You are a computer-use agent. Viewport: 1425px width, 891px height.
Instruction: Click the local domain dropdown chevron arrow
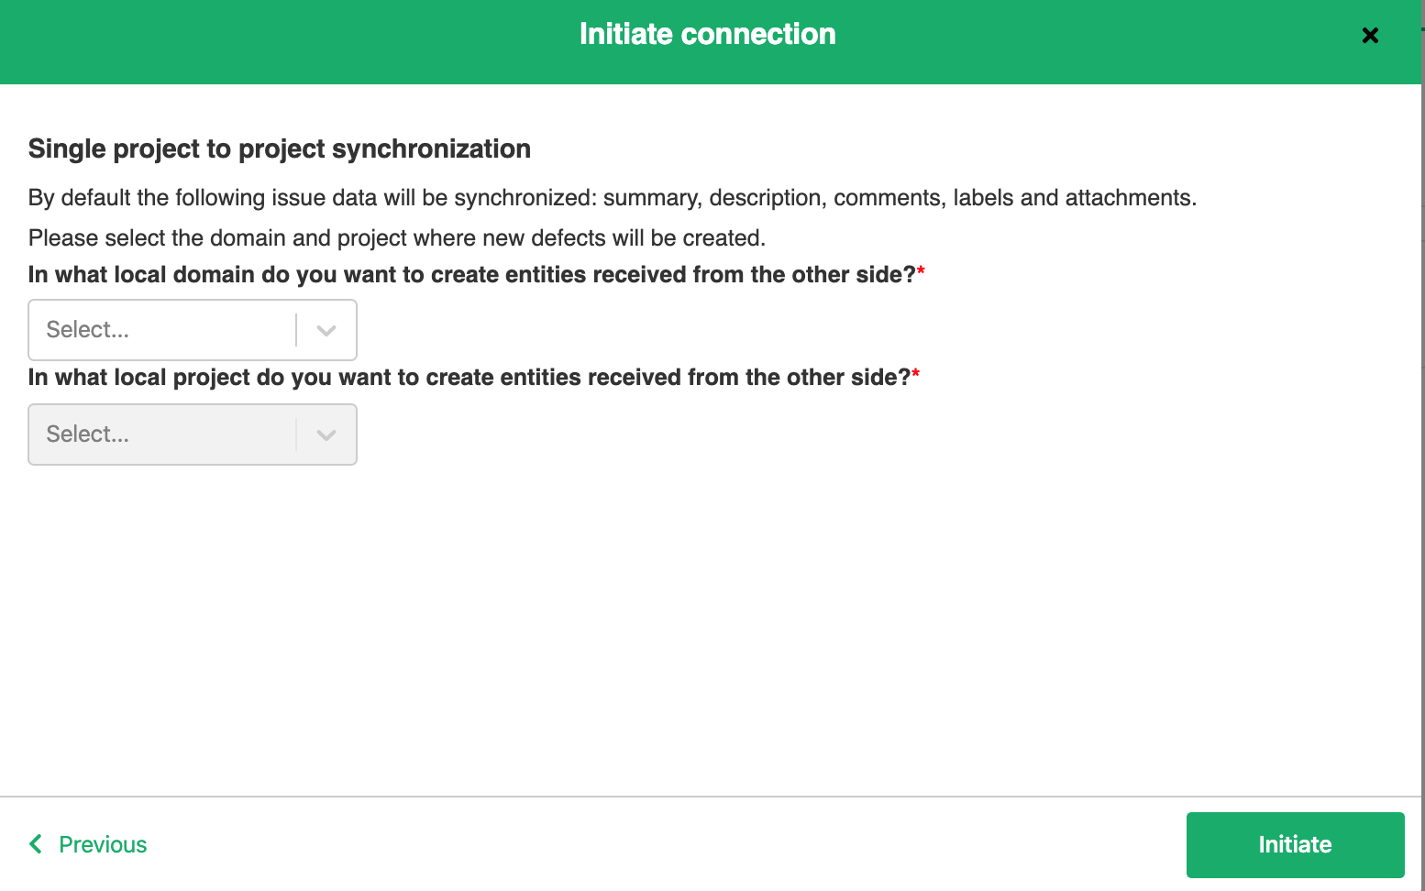(x=326, y=331)
